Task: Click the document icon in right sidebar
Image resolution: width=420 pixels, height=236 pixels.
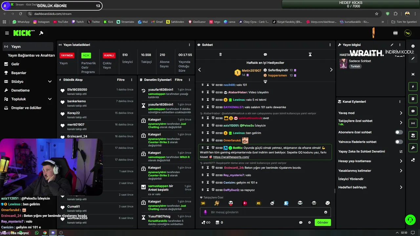Action: tap(413, 99)
